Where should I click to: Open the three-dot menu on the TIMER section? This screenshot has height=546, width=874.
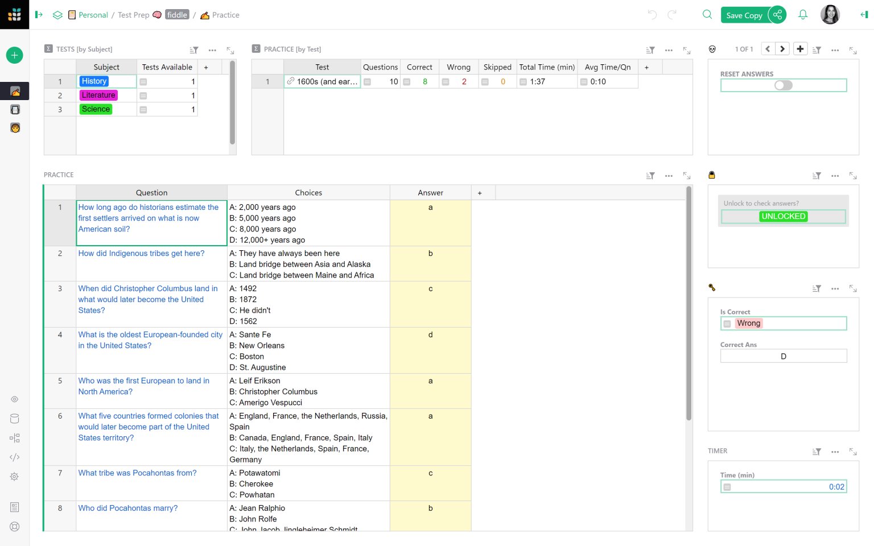835,452
